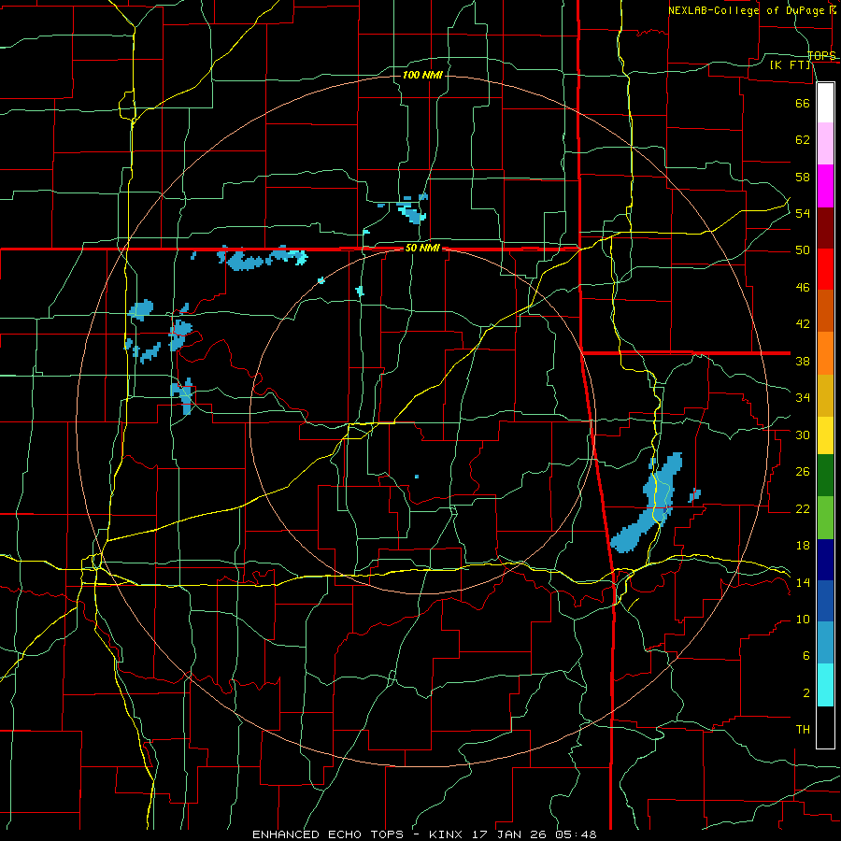This screenshot has width=841, height=841.
Task: Click the '2' legend scale value
Action: click(805, 693)
